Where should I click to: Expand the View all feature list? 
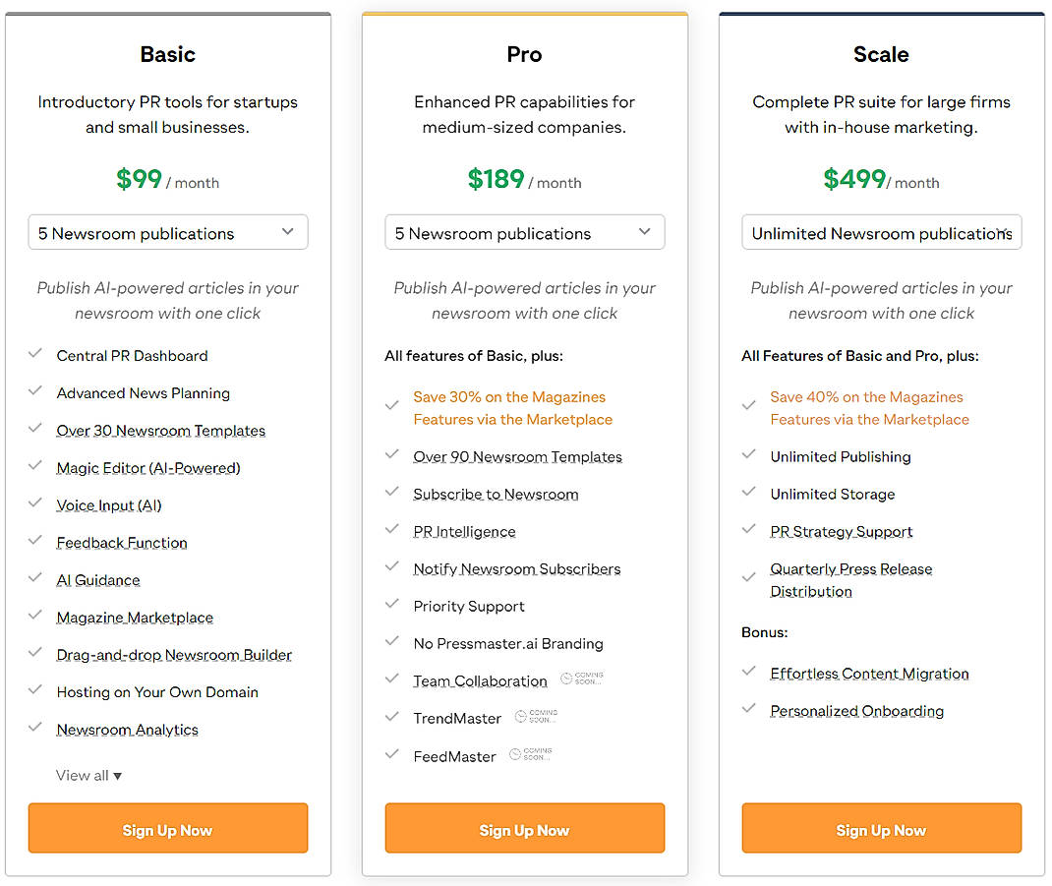coord(88,775)
